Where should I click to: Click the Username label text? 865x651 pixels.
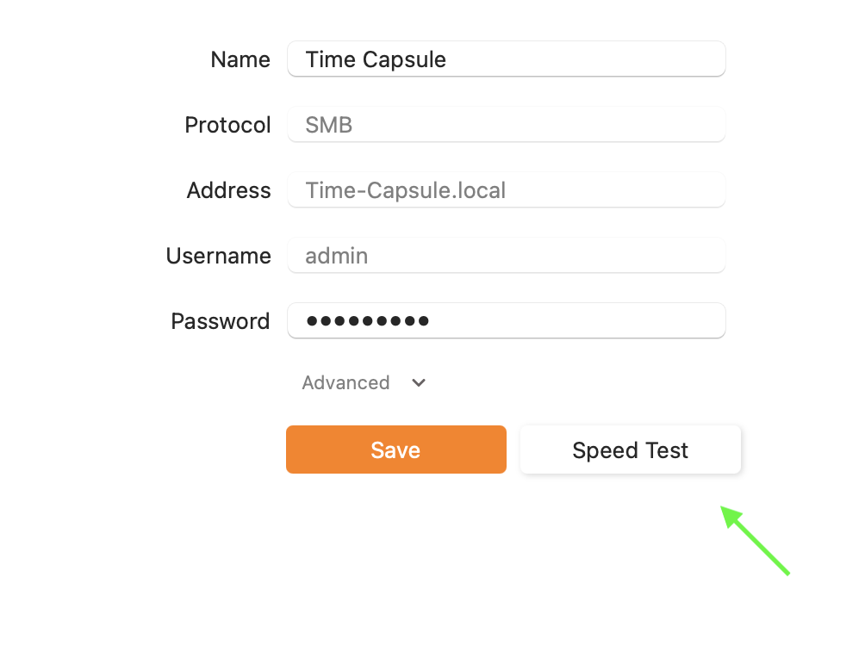pyautogui.click(x=219, y=256)
